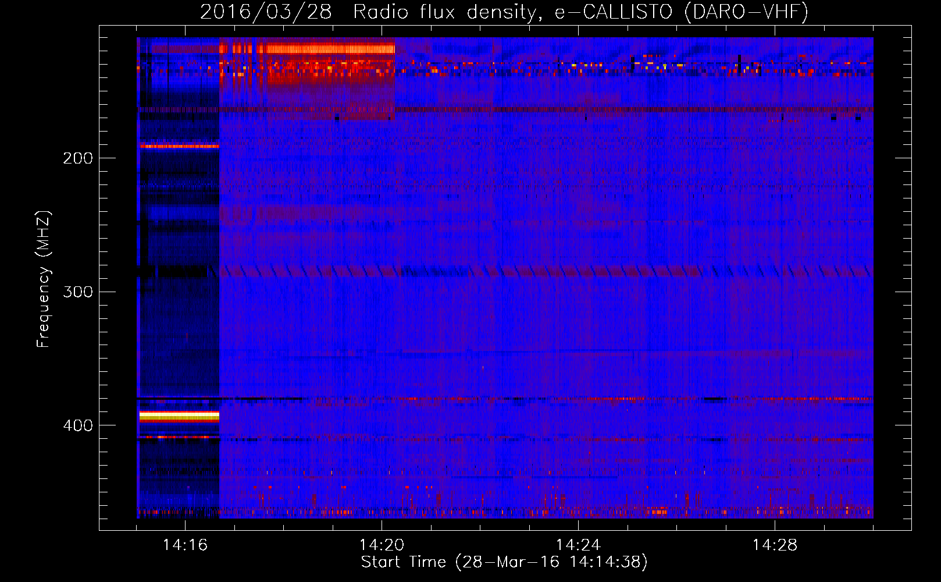Viewport: 941px width, 582px height.
Task: Click the "Start Time (28-Mar-16 14:14:38)" axis label
Action: pyautogui.click(x=504, y=562)
